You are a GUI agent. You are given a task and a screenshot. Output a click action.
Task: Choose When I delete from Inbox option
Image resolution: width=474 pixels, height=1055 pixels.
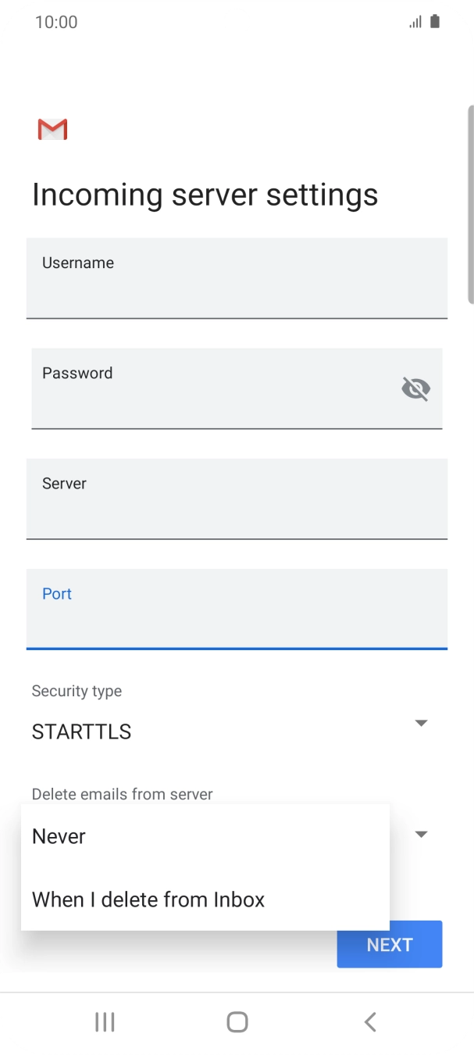tap(148, 899)
